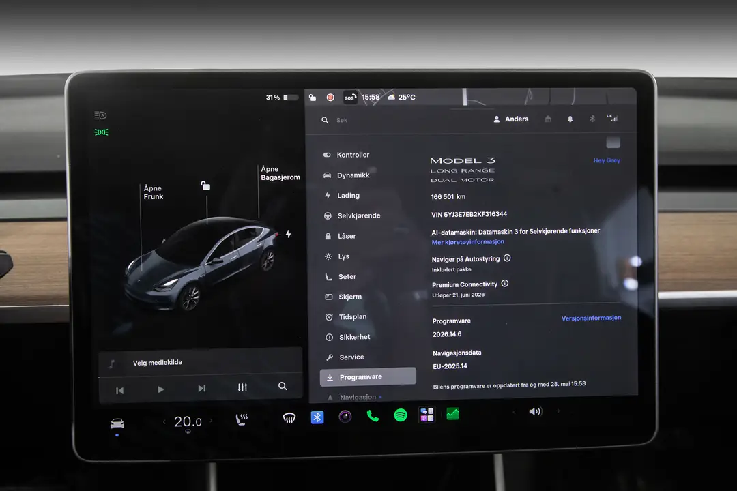Open the car controls icon in bottom bar
Viewport: 737px width, 491px height.
117,423
